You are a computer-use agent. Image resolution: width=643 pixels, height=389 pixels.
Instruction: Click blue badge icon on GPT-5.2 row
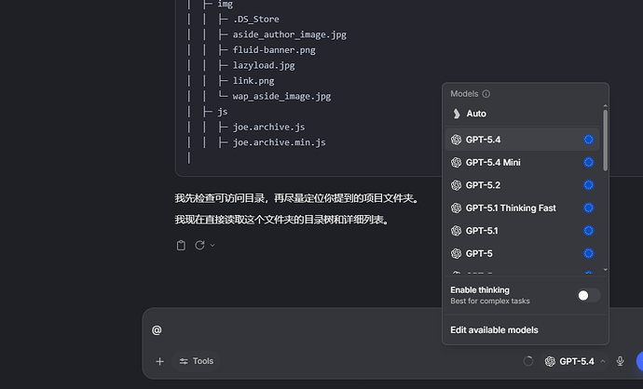588,185
